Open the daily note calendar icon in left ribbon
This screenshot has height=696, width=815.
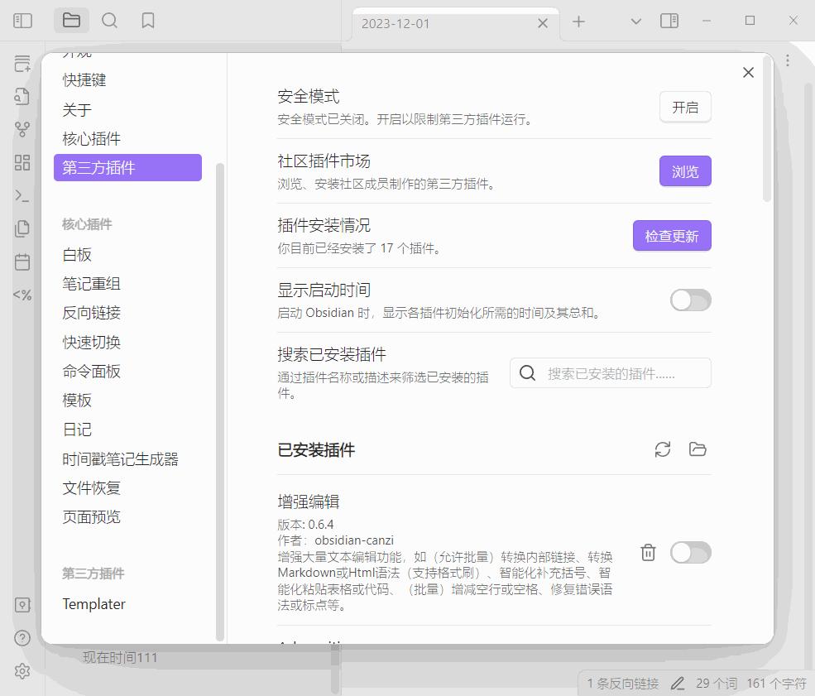[x=22, y=262]
